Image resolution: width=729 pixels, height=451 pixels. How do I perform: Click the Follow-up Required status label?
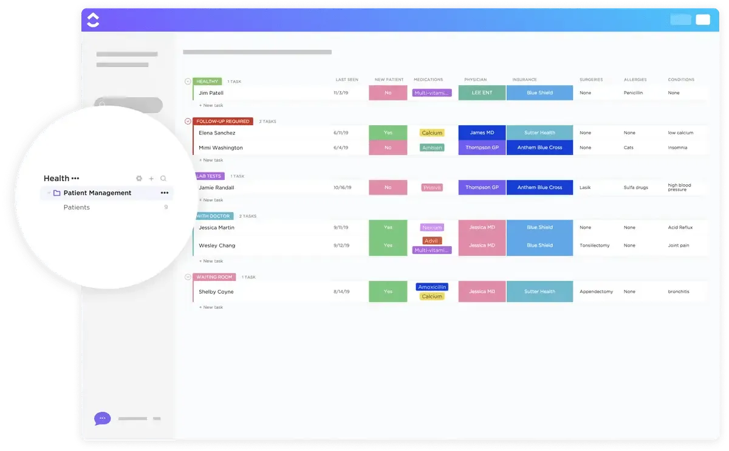(x=223, y=122)
